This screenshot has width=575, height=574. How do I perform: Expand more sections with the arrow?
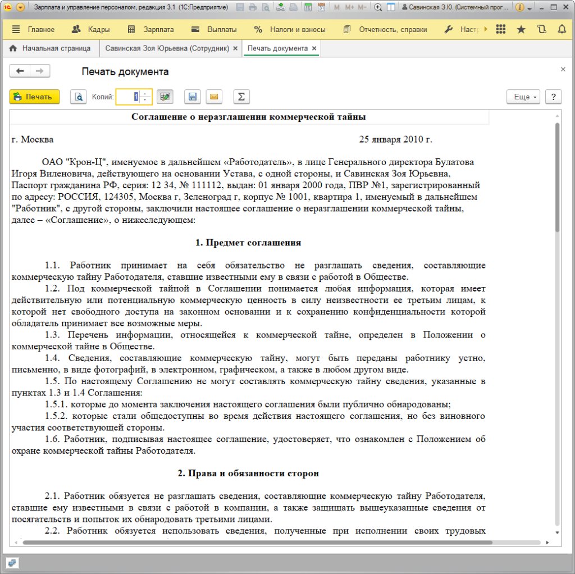coord(486,29)
